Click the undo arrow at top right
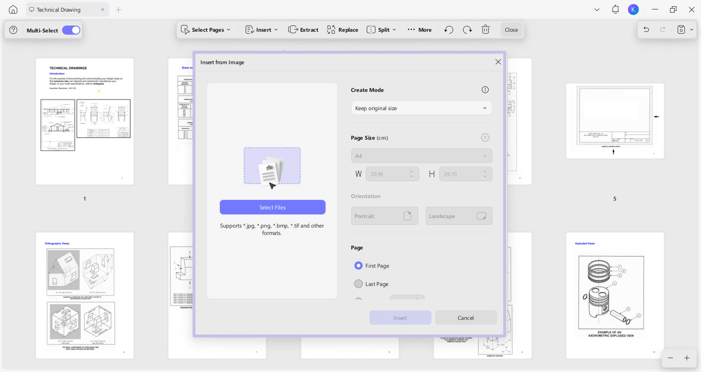701x372 pixels. pos(646,30)
